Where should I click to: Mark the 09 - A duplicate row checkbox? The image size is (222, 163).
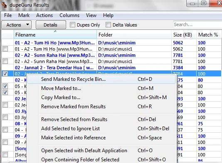tap(5, 142)
